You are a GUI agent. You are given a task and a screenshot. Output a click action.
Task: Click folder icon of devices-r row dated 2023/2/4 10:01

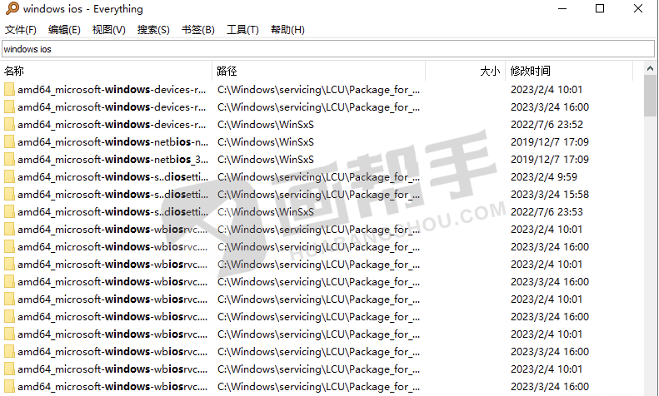coord(9,89)
